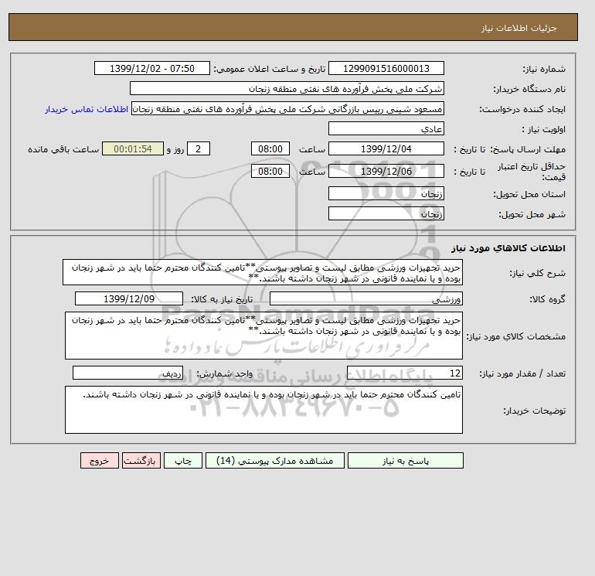Click the ایجاد کننده درخواست field
This screenshot has width=595, height=576.
click(287, 109)
